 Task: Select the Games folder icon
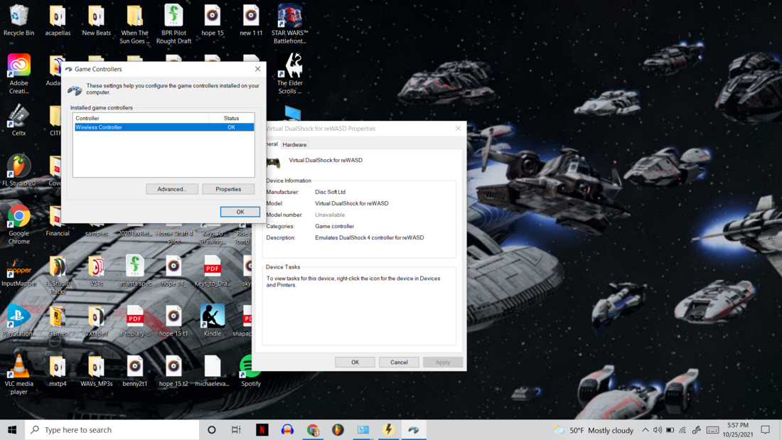[58, 321]
